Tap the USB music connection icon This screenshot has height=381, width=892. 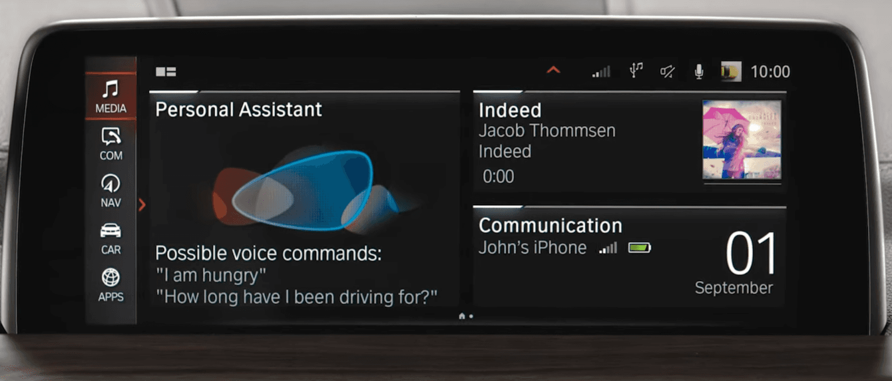pos(636,71)
